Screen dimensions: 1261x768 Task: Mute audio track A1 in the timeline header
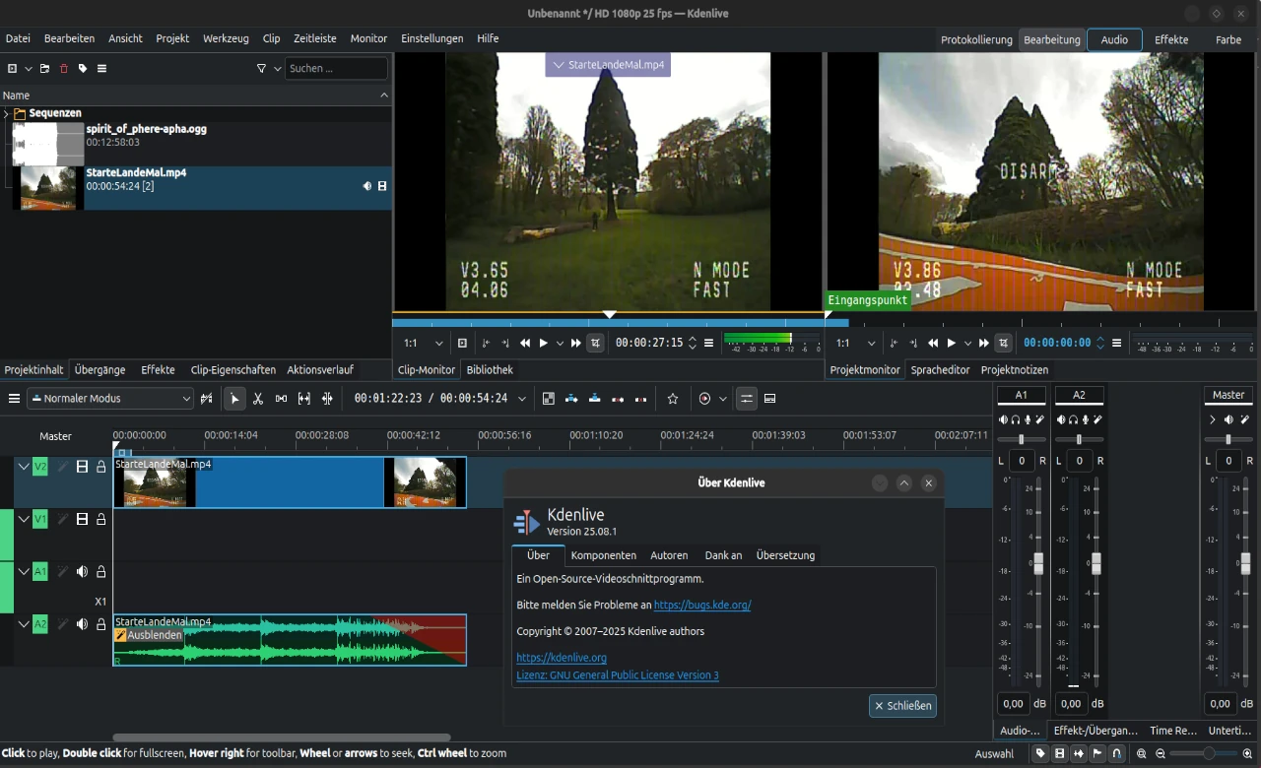pos(83,571)
